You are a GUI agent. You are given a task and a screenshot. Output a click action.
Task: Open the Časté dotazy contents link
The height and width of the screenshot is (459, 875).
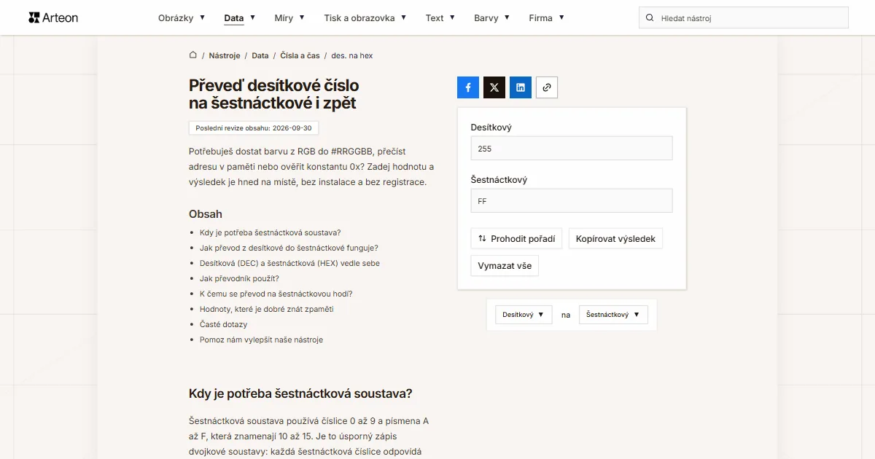[x=223, y=324]
